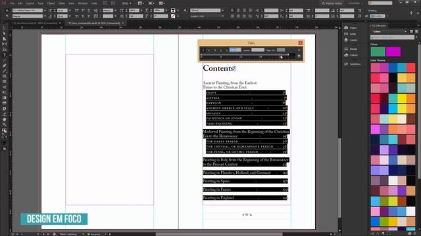The width and height of the screenshot is (421, 236).
Task: Select the Eyedropper tool
Action: click(5, 114)
